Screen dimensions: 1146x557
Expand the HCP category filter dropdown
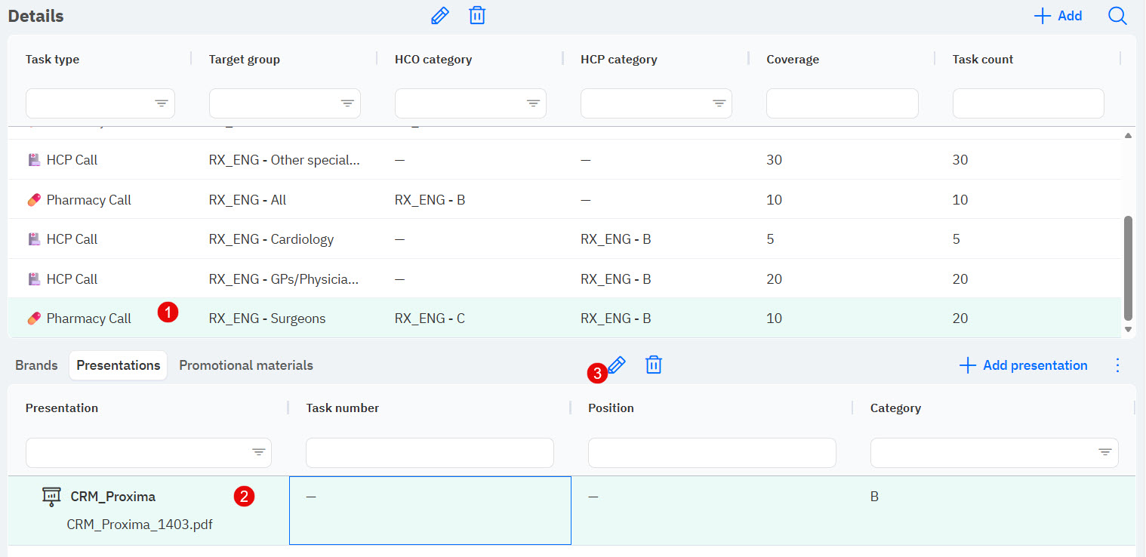(x=719, y=103)
